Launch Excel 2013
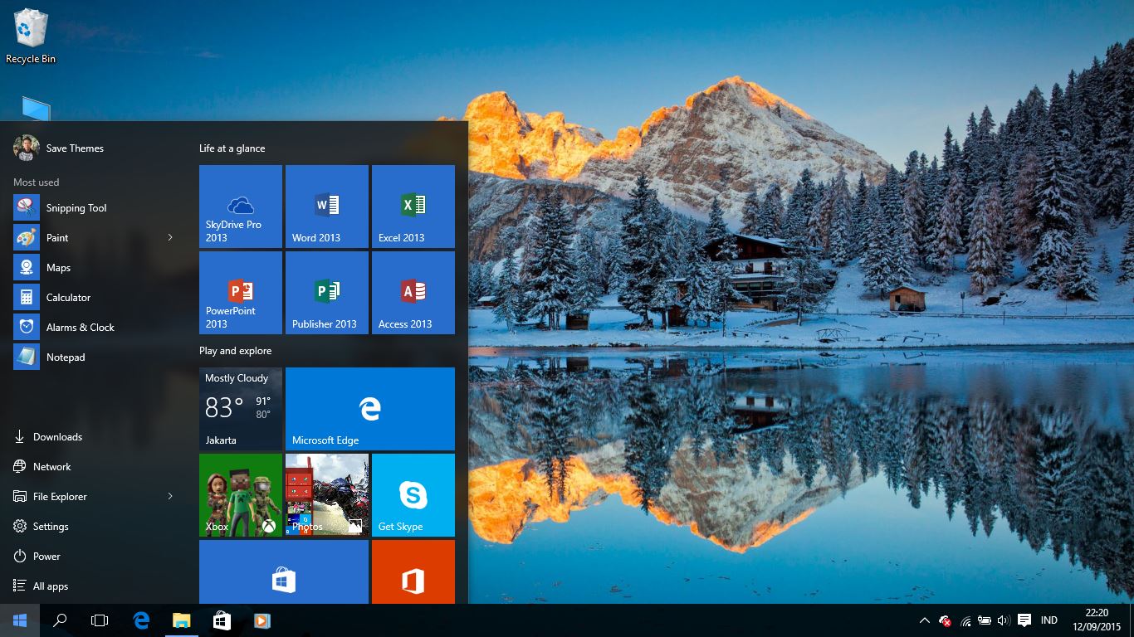 (413, 206)
